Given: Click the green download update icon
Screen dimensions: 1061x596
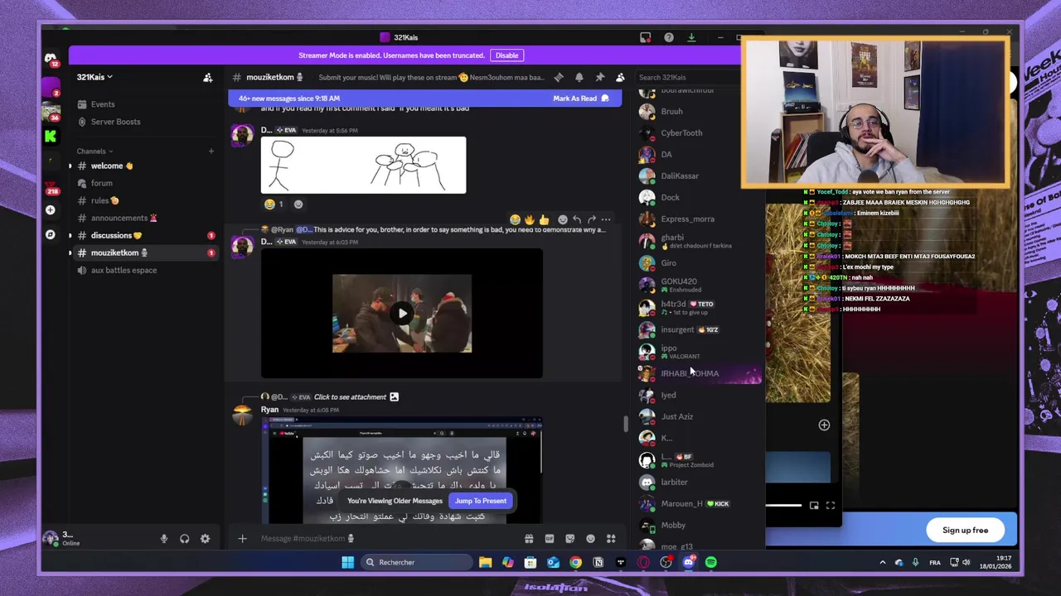Looking at the screenshot, I should point(691,37).
